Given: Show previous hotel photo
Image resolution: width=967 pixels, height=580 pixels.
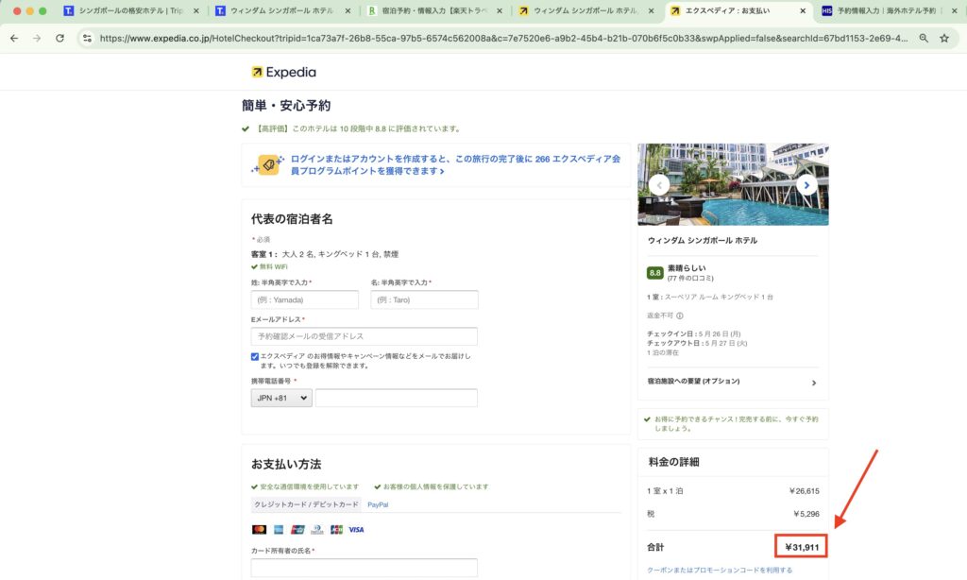Looking at the screenshot, I should coord(659,185).
